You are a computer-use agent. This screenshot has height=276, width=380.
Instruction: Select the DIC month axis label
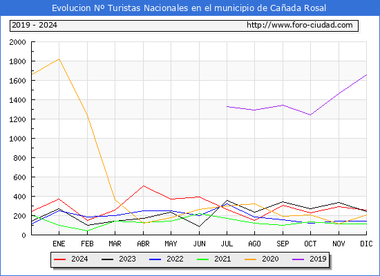(x=366, y=244)
